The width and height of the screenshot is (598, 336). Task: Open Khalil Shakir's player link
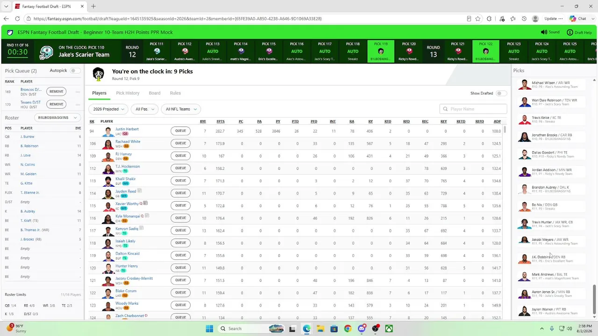tap(125, 179)
